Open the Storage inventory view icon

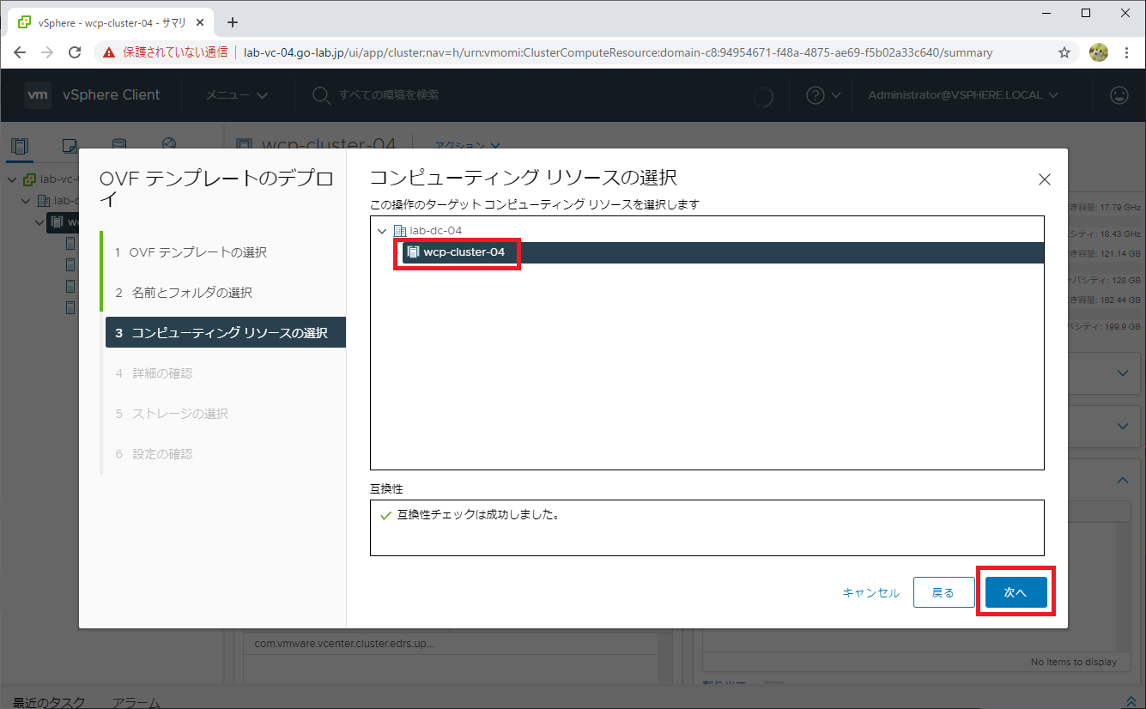coord(119,145)
